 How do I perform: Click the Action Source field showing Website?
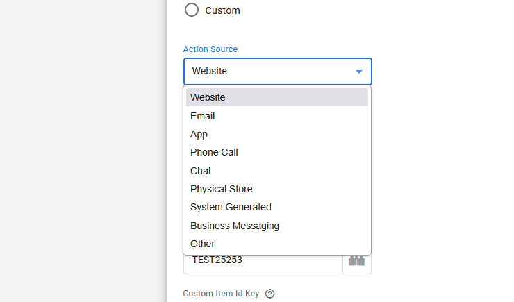coord(277,72)
